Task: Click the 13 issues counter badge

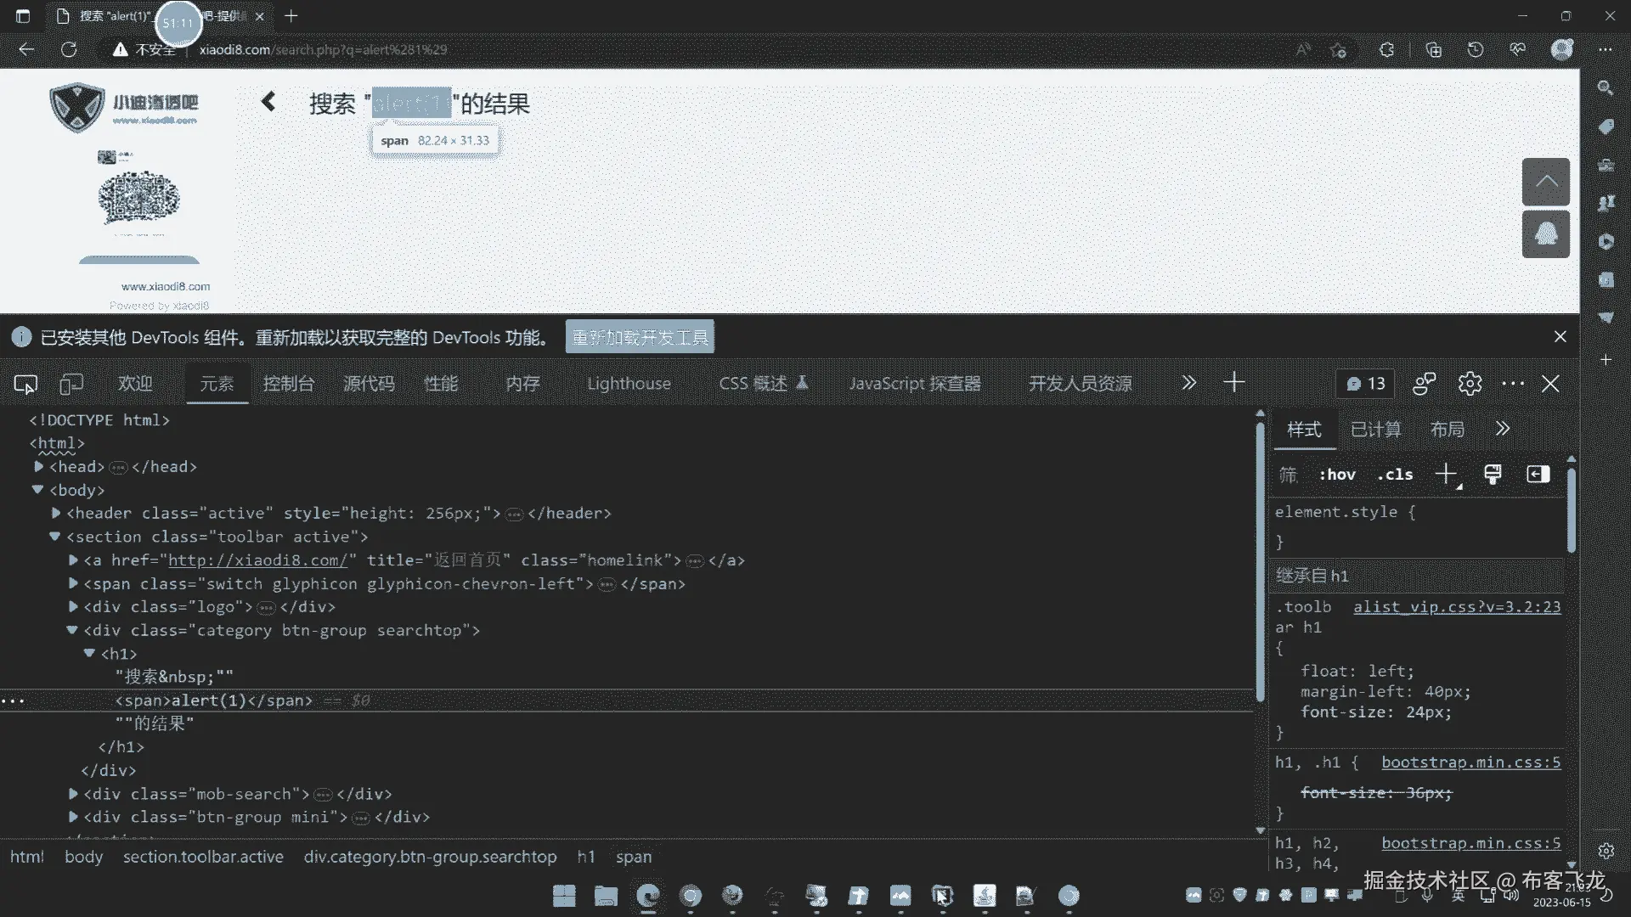Action: click(x=1366, y=384)
